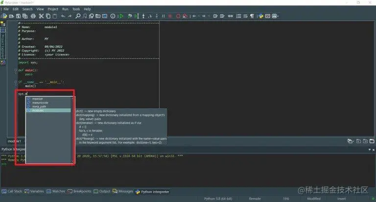Save the file with the floppy icon
The image size is (376, 202).
tap(18, 16)
